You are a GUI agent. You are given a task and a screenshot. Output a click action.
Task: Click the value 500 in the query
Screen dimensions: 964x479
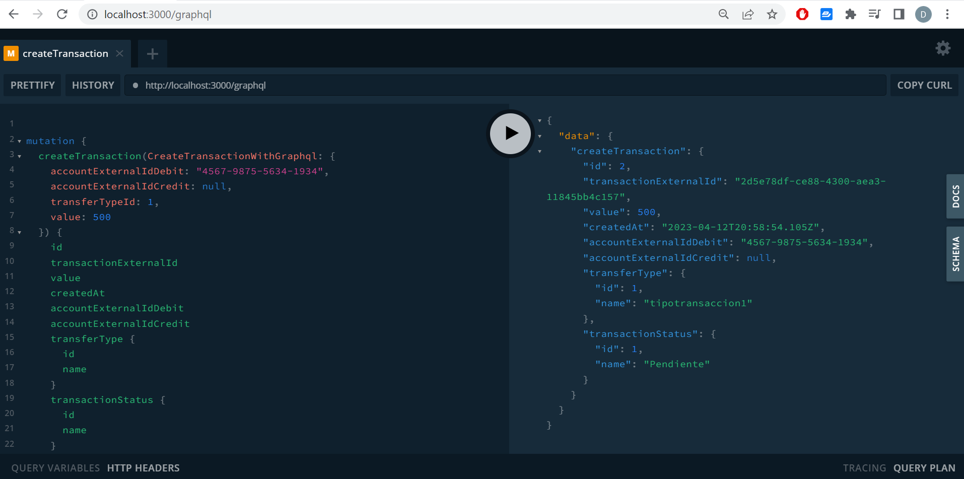click(102, 217)
